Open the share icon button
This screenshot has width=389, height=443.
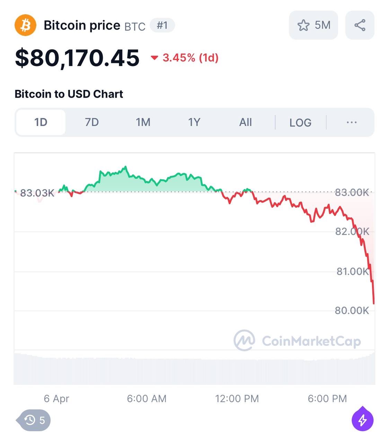pos(360,25)
